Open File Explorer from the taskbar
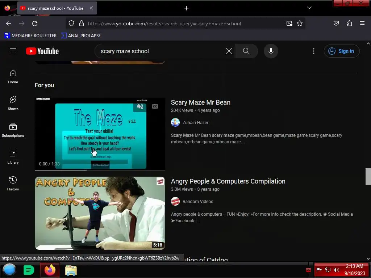This screenshot has height=278, width=371. 71,270
